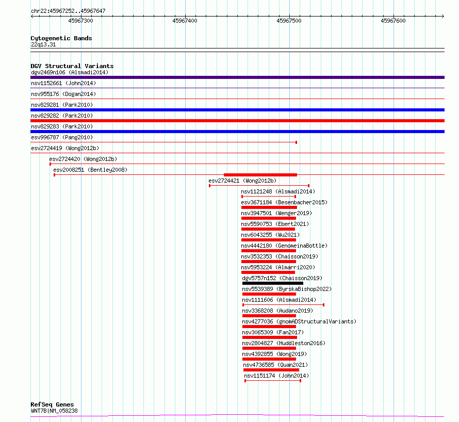Viewport: 459px width, 422px height.
Task: Click esv2724419 (Wong2012b) label
Action: pyautogui.click(x=65, y=148)
